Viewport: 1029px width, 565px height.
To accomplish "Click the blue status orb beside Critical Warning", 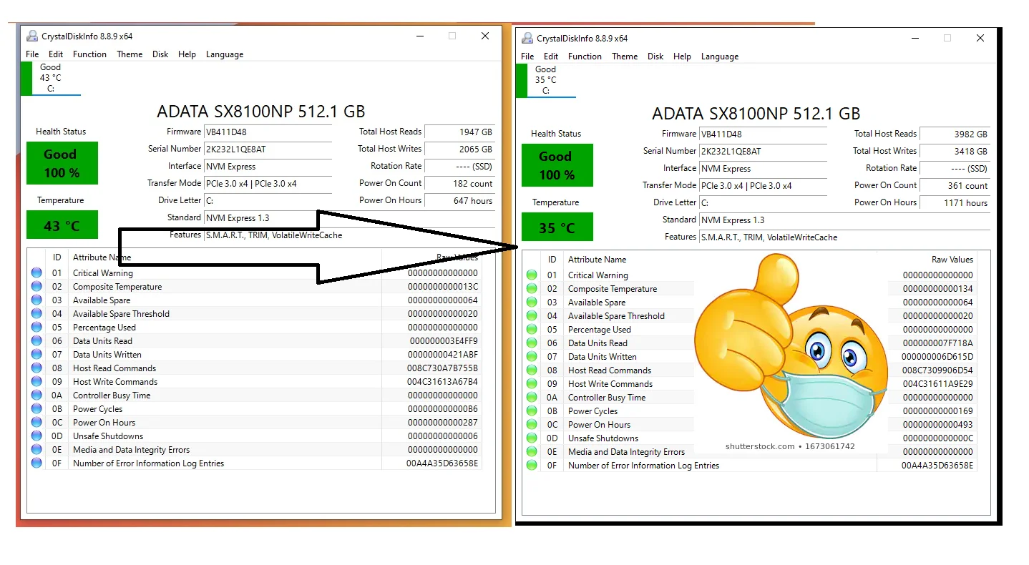I will (36, 273).
